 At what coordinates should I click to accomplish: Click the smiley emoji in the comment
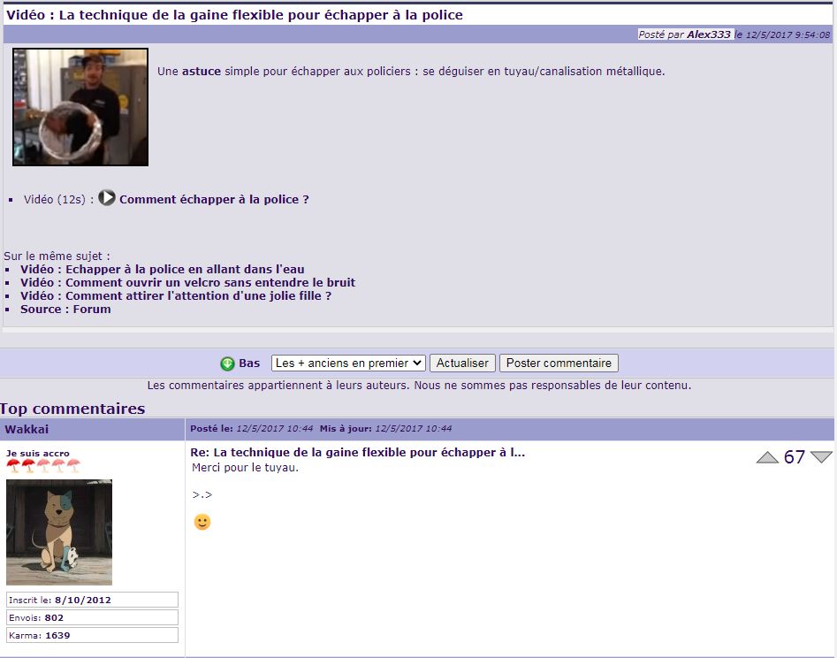pos(202,522)
